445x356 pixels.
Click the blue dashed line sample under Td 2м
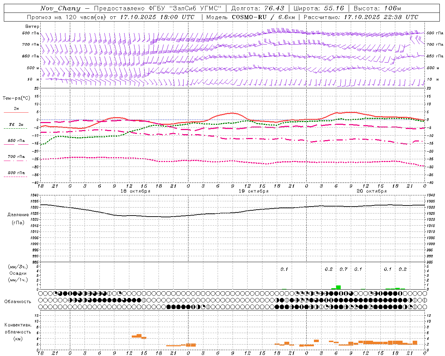(x=15, y=129)
